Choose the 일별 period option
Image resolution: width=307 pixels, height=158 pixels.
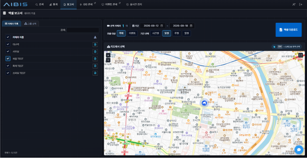pyautogui.click(x=167, y=33)
